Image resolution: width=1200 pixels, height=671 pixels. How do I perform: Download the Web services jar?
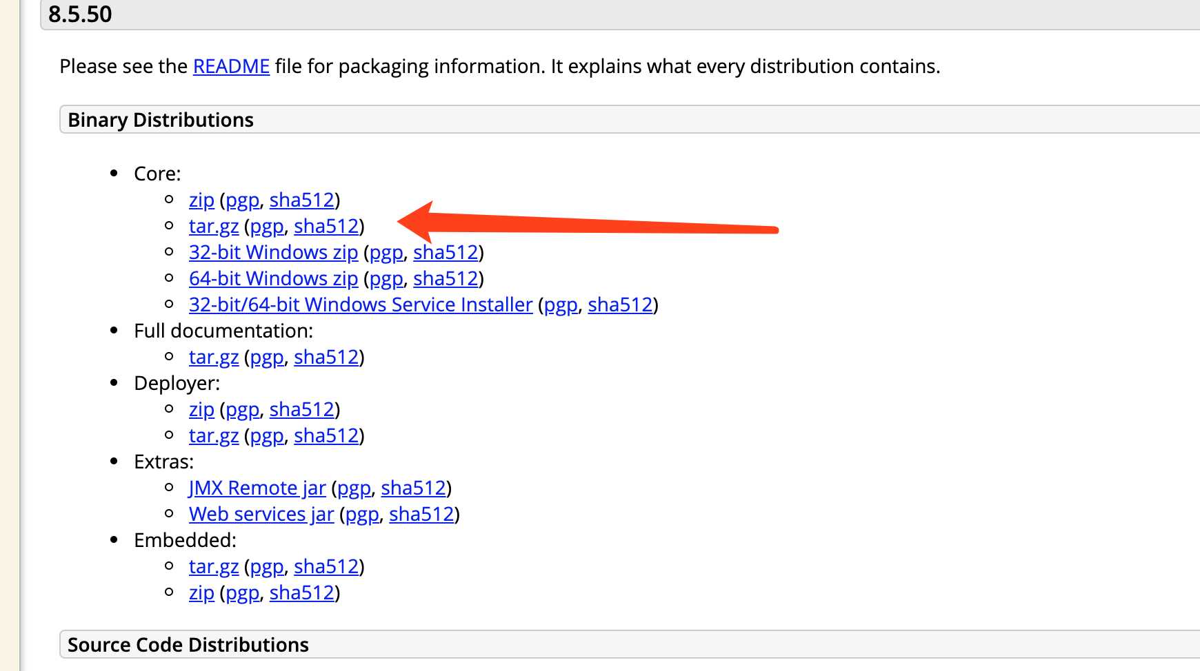point(261,515)
